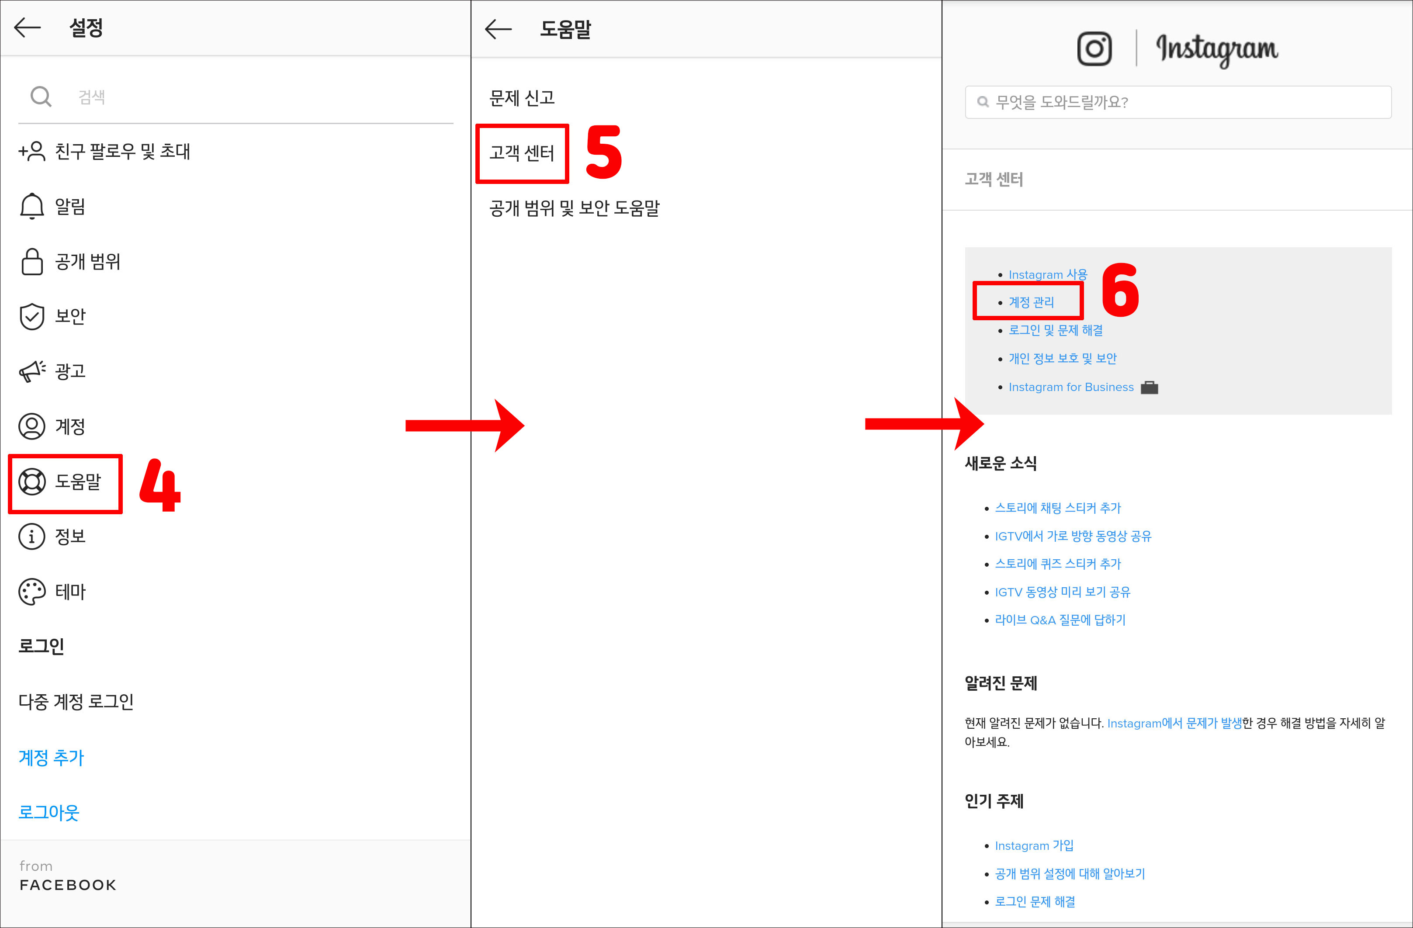
Task: Click the add-friend icon beside 친구 팔로우 및 초대
Action: (x=32, y=152)
